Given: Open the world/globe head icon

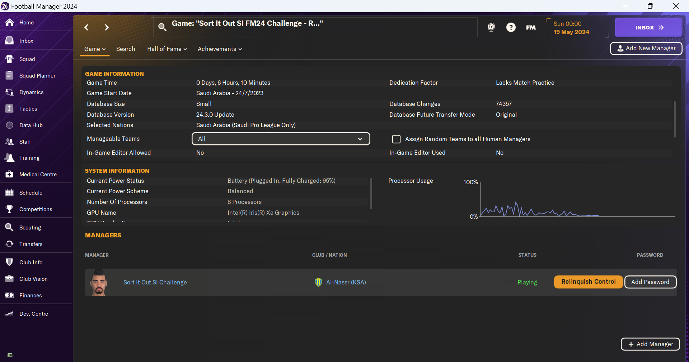Looking at the screenshot, I should point(491,27).
